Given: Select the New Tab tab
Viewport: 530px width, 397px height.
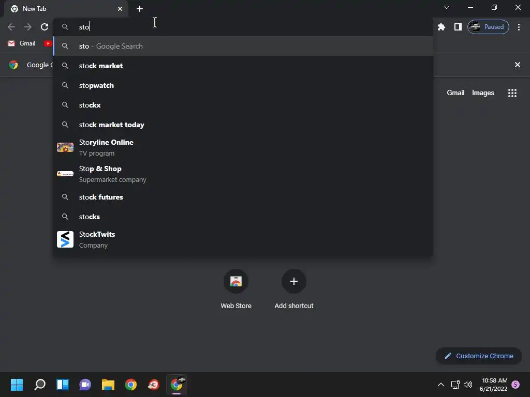Looking at the screenshot, I should coord(66,9).
